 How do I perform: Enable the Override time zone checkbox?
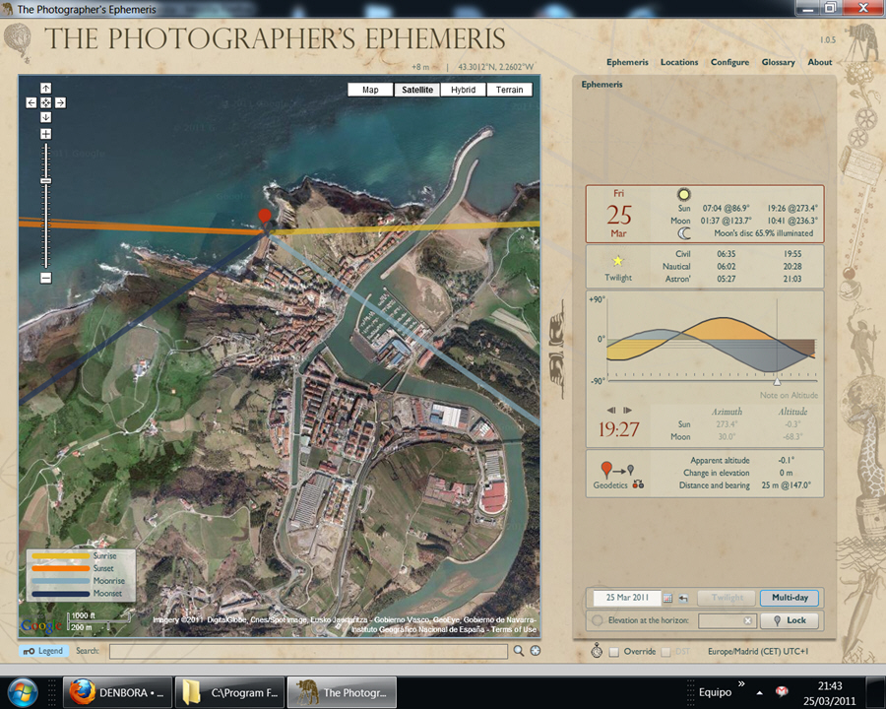pyautogui.click(x=614, y=652)
